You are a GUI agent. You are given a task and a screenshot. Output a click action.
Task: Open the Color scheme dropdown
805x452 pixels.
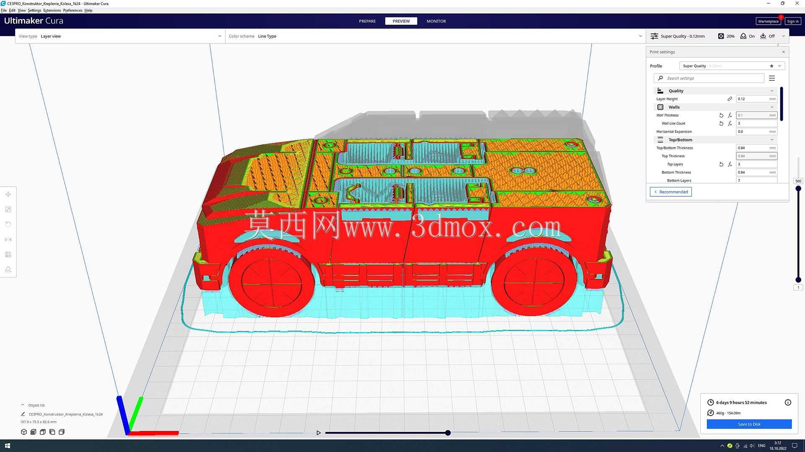(x=435, y=36)
